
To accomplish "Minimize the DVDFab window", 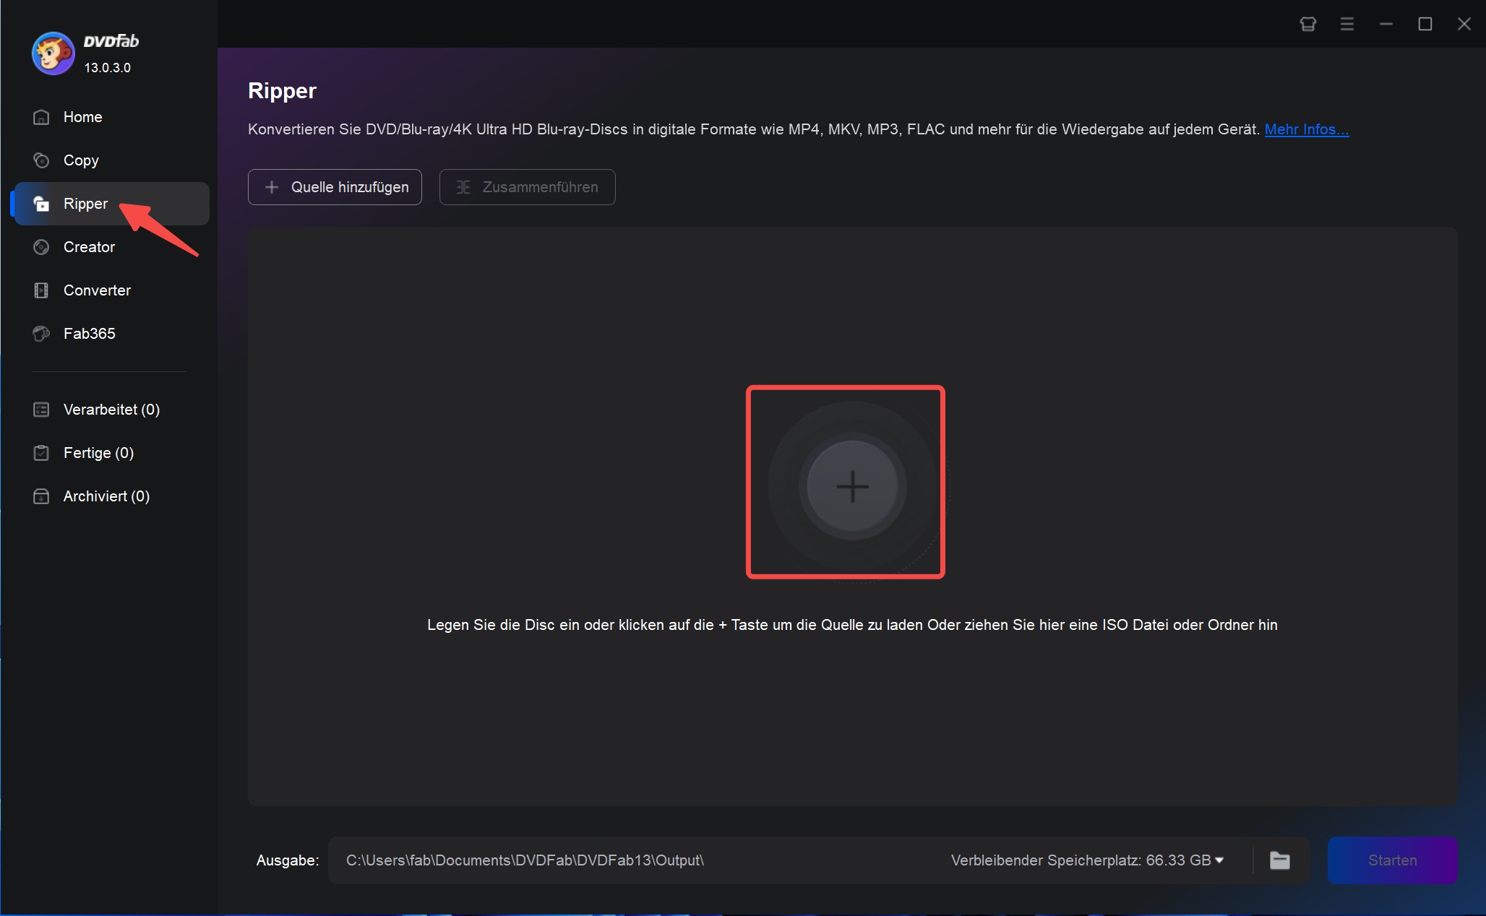I will pyautogui.click(x=1386, y=24).
